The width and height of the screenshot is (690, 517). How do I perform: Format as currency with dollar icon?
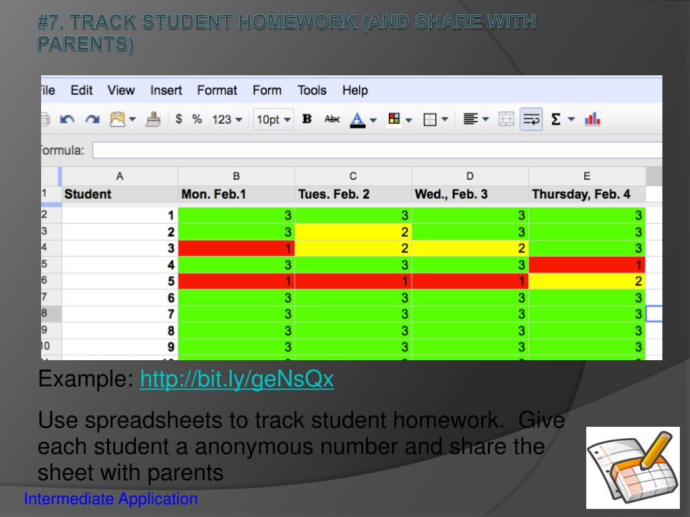click(x=179, y=118)
